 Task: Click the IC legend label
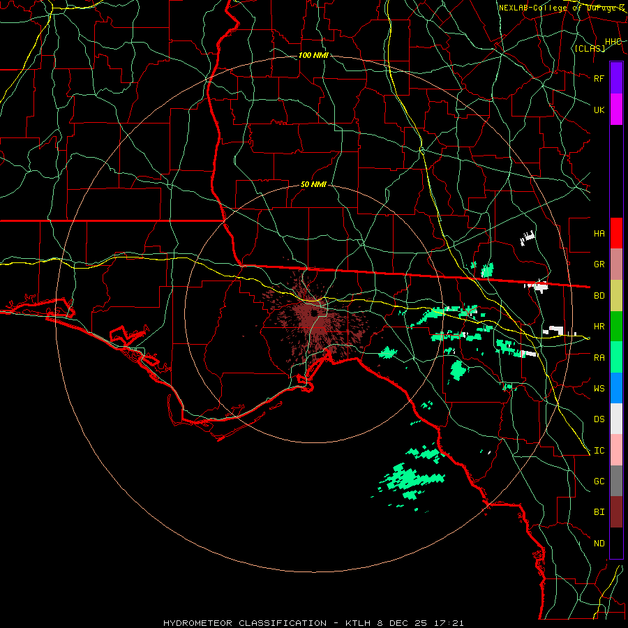click(x=599, y=450)
